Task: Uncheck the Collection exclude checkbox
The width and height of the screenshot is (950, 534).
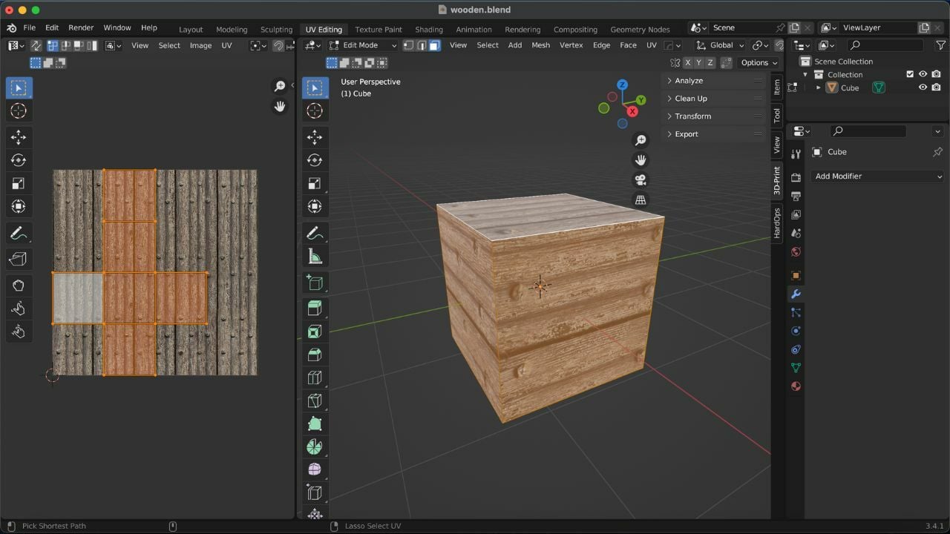Action: [910, 74]
